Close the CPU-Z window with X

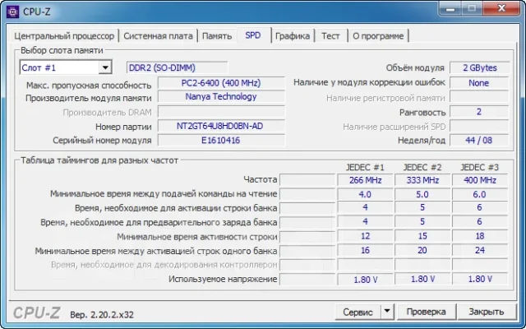click(501, 8)
